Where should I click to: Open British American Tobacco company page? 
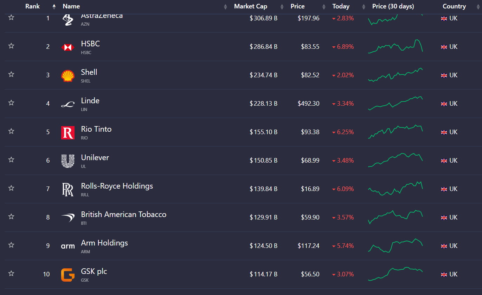pyautogui.click(x=124, y=214)
